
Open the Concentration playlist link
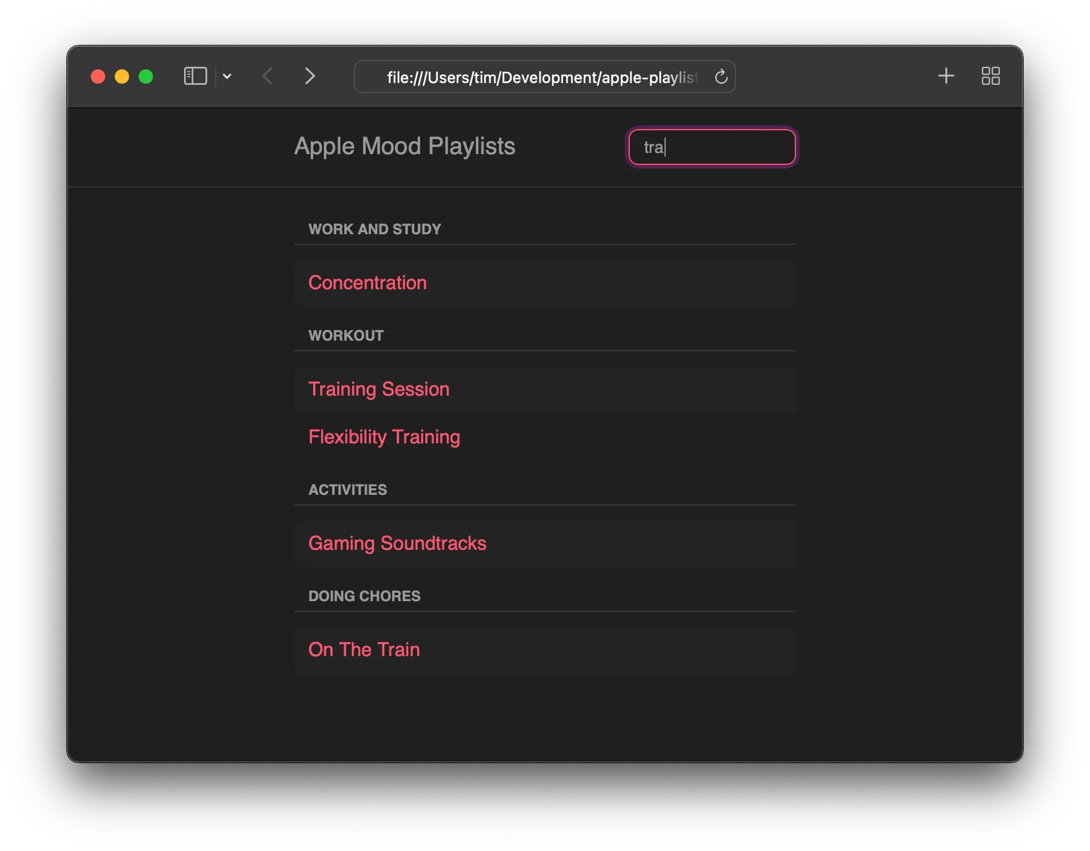(368, 283)
